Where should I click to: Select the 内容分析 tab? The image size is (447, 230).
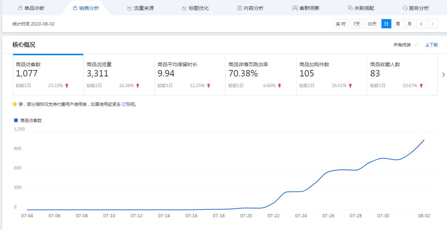pyautogui.click(x=250, y=8)
